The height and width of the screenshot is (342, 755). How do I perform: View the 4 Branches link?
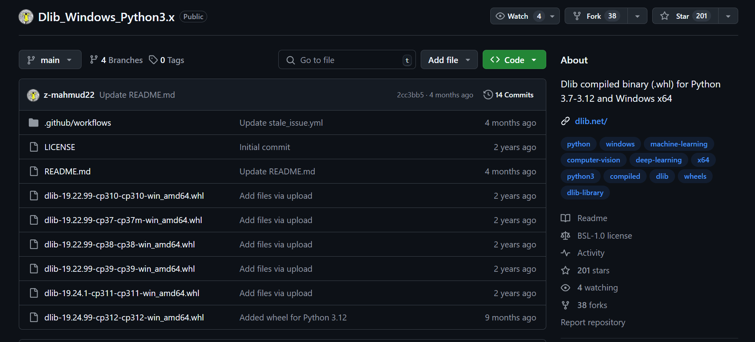point(116,60)
